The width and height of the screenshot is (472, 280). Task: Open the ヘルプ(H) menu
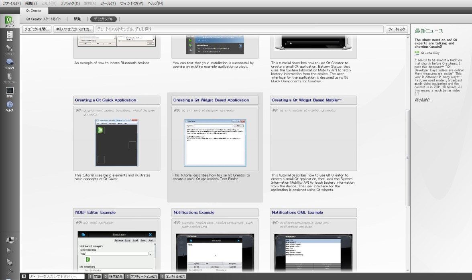coord(155,3)
